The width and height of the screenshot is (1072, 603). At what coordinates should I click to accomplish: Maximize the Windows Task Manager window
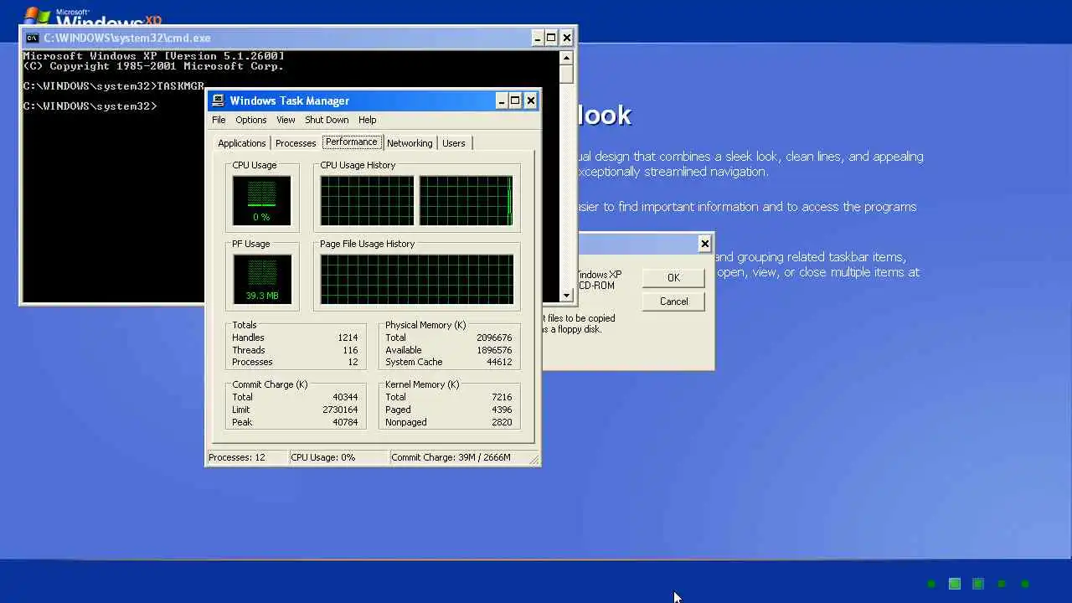coord(516,100)
